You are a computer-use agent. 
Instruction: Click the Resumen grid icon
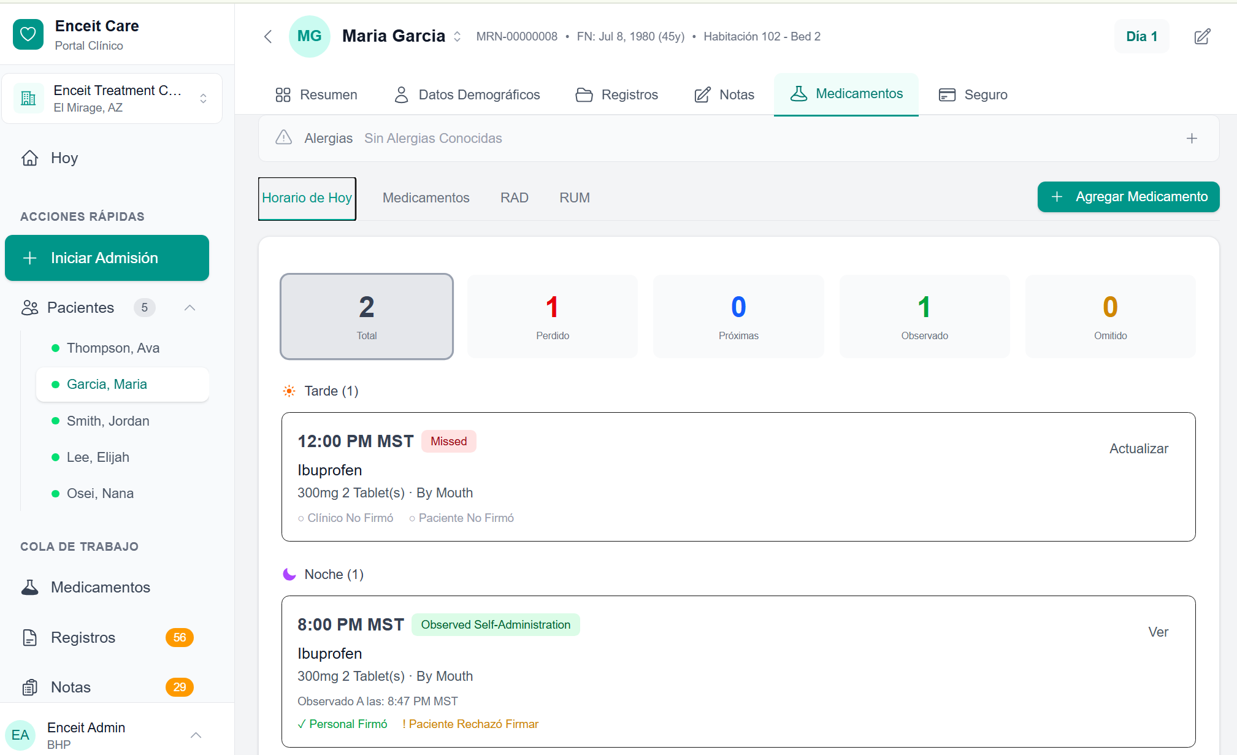[x=283, y=95]
